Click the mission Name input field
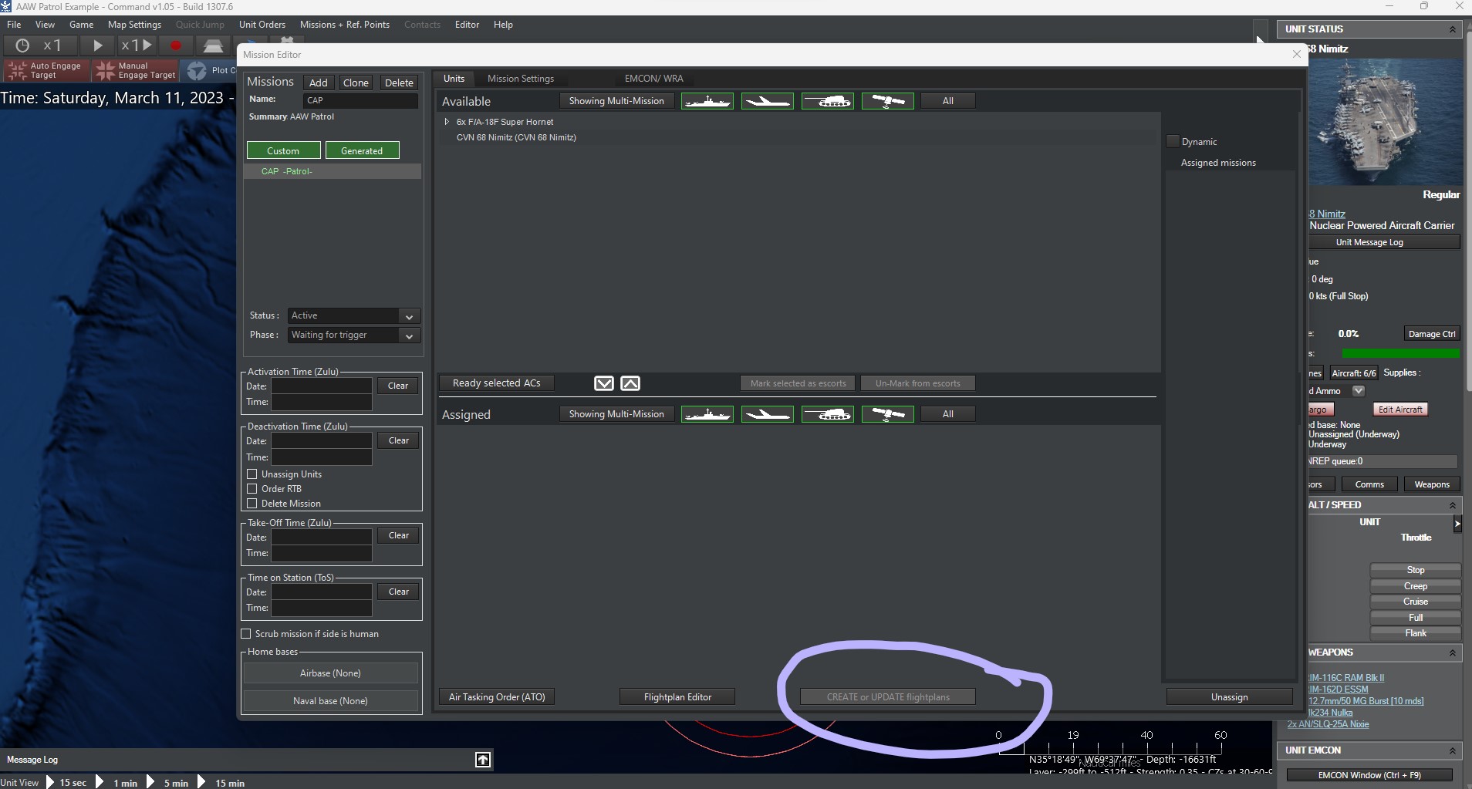1472x789 pixels. point(360,100)
